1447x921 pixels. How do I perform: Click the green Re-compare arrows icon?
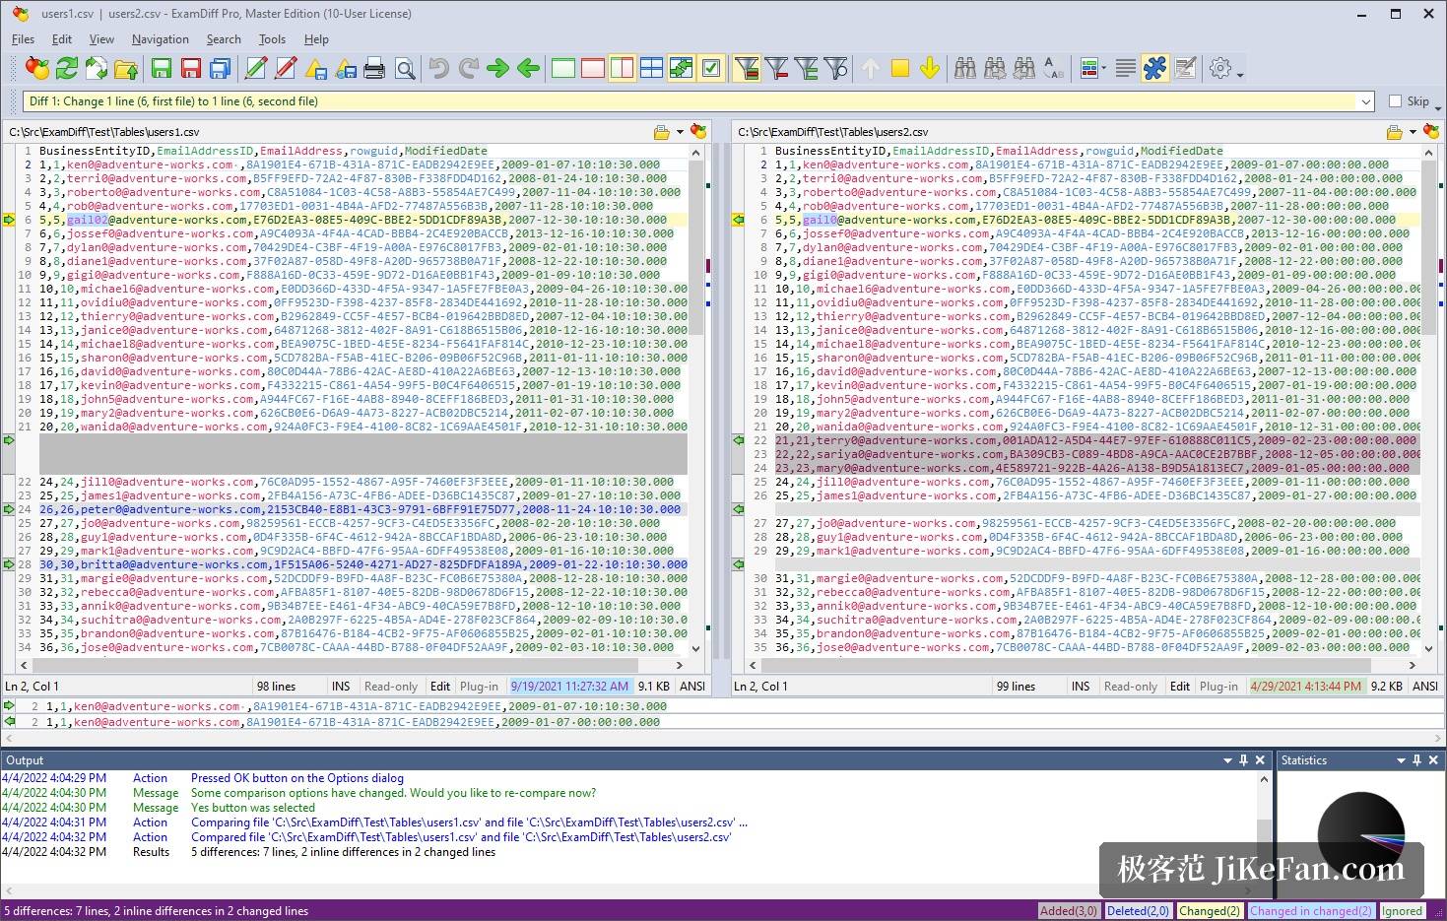(x=67, y=68)
